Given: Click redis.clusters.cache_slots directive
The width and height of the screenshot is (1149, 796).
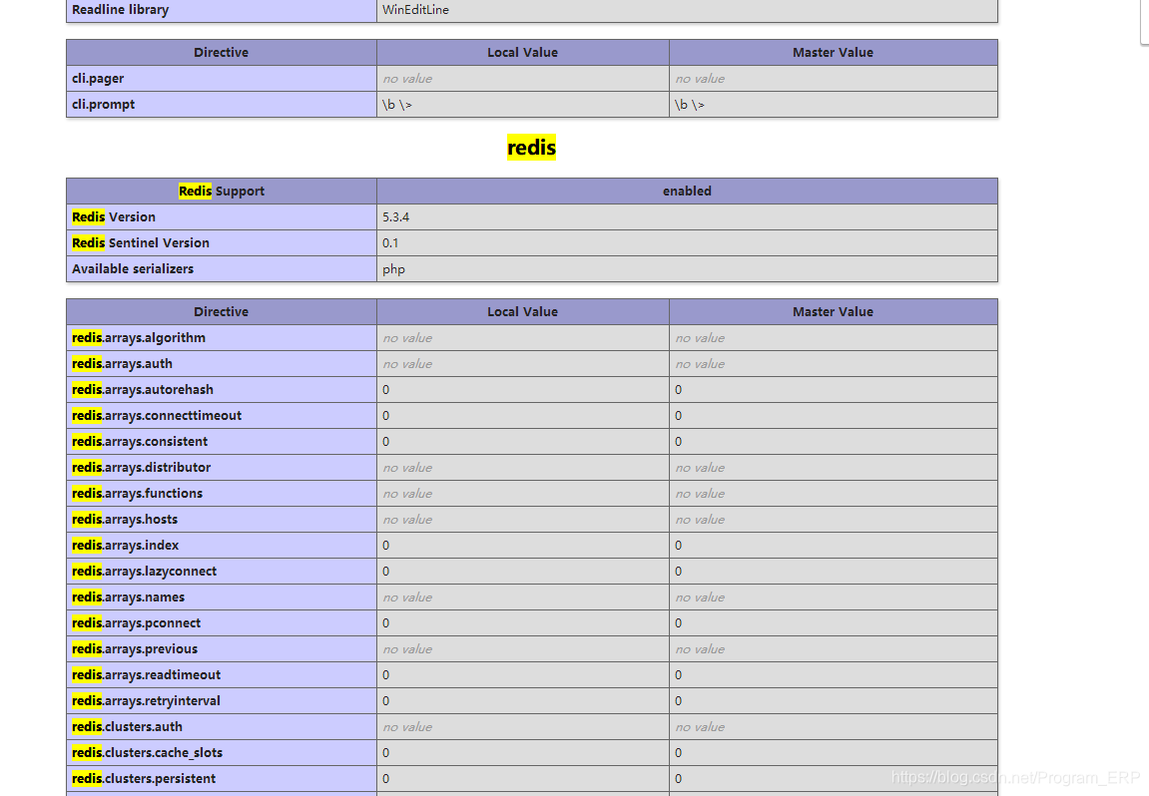Looking at the screenshot, I should point(147,753).
